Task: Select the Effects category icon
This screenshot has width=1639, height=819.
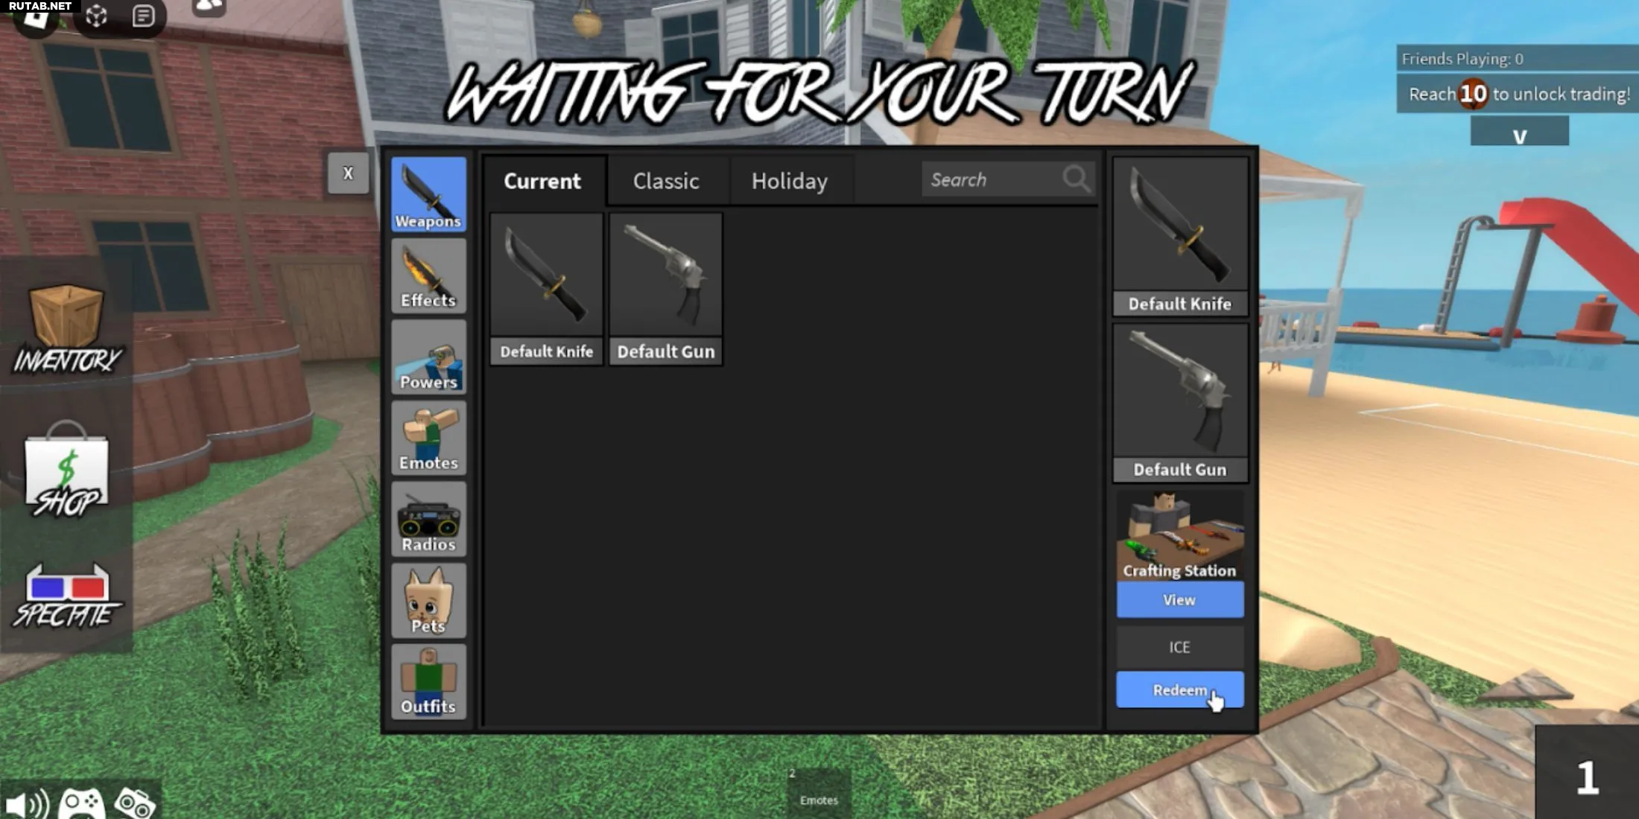Action: (x=428, y=275)
